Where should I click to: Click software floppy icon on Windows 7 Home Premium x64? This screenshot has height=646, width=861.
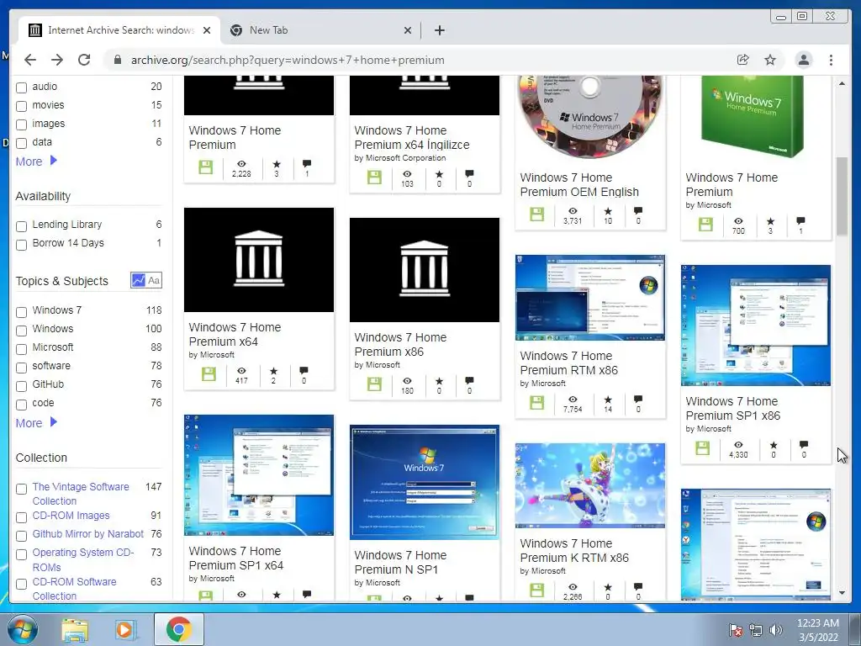click(209, 374)
